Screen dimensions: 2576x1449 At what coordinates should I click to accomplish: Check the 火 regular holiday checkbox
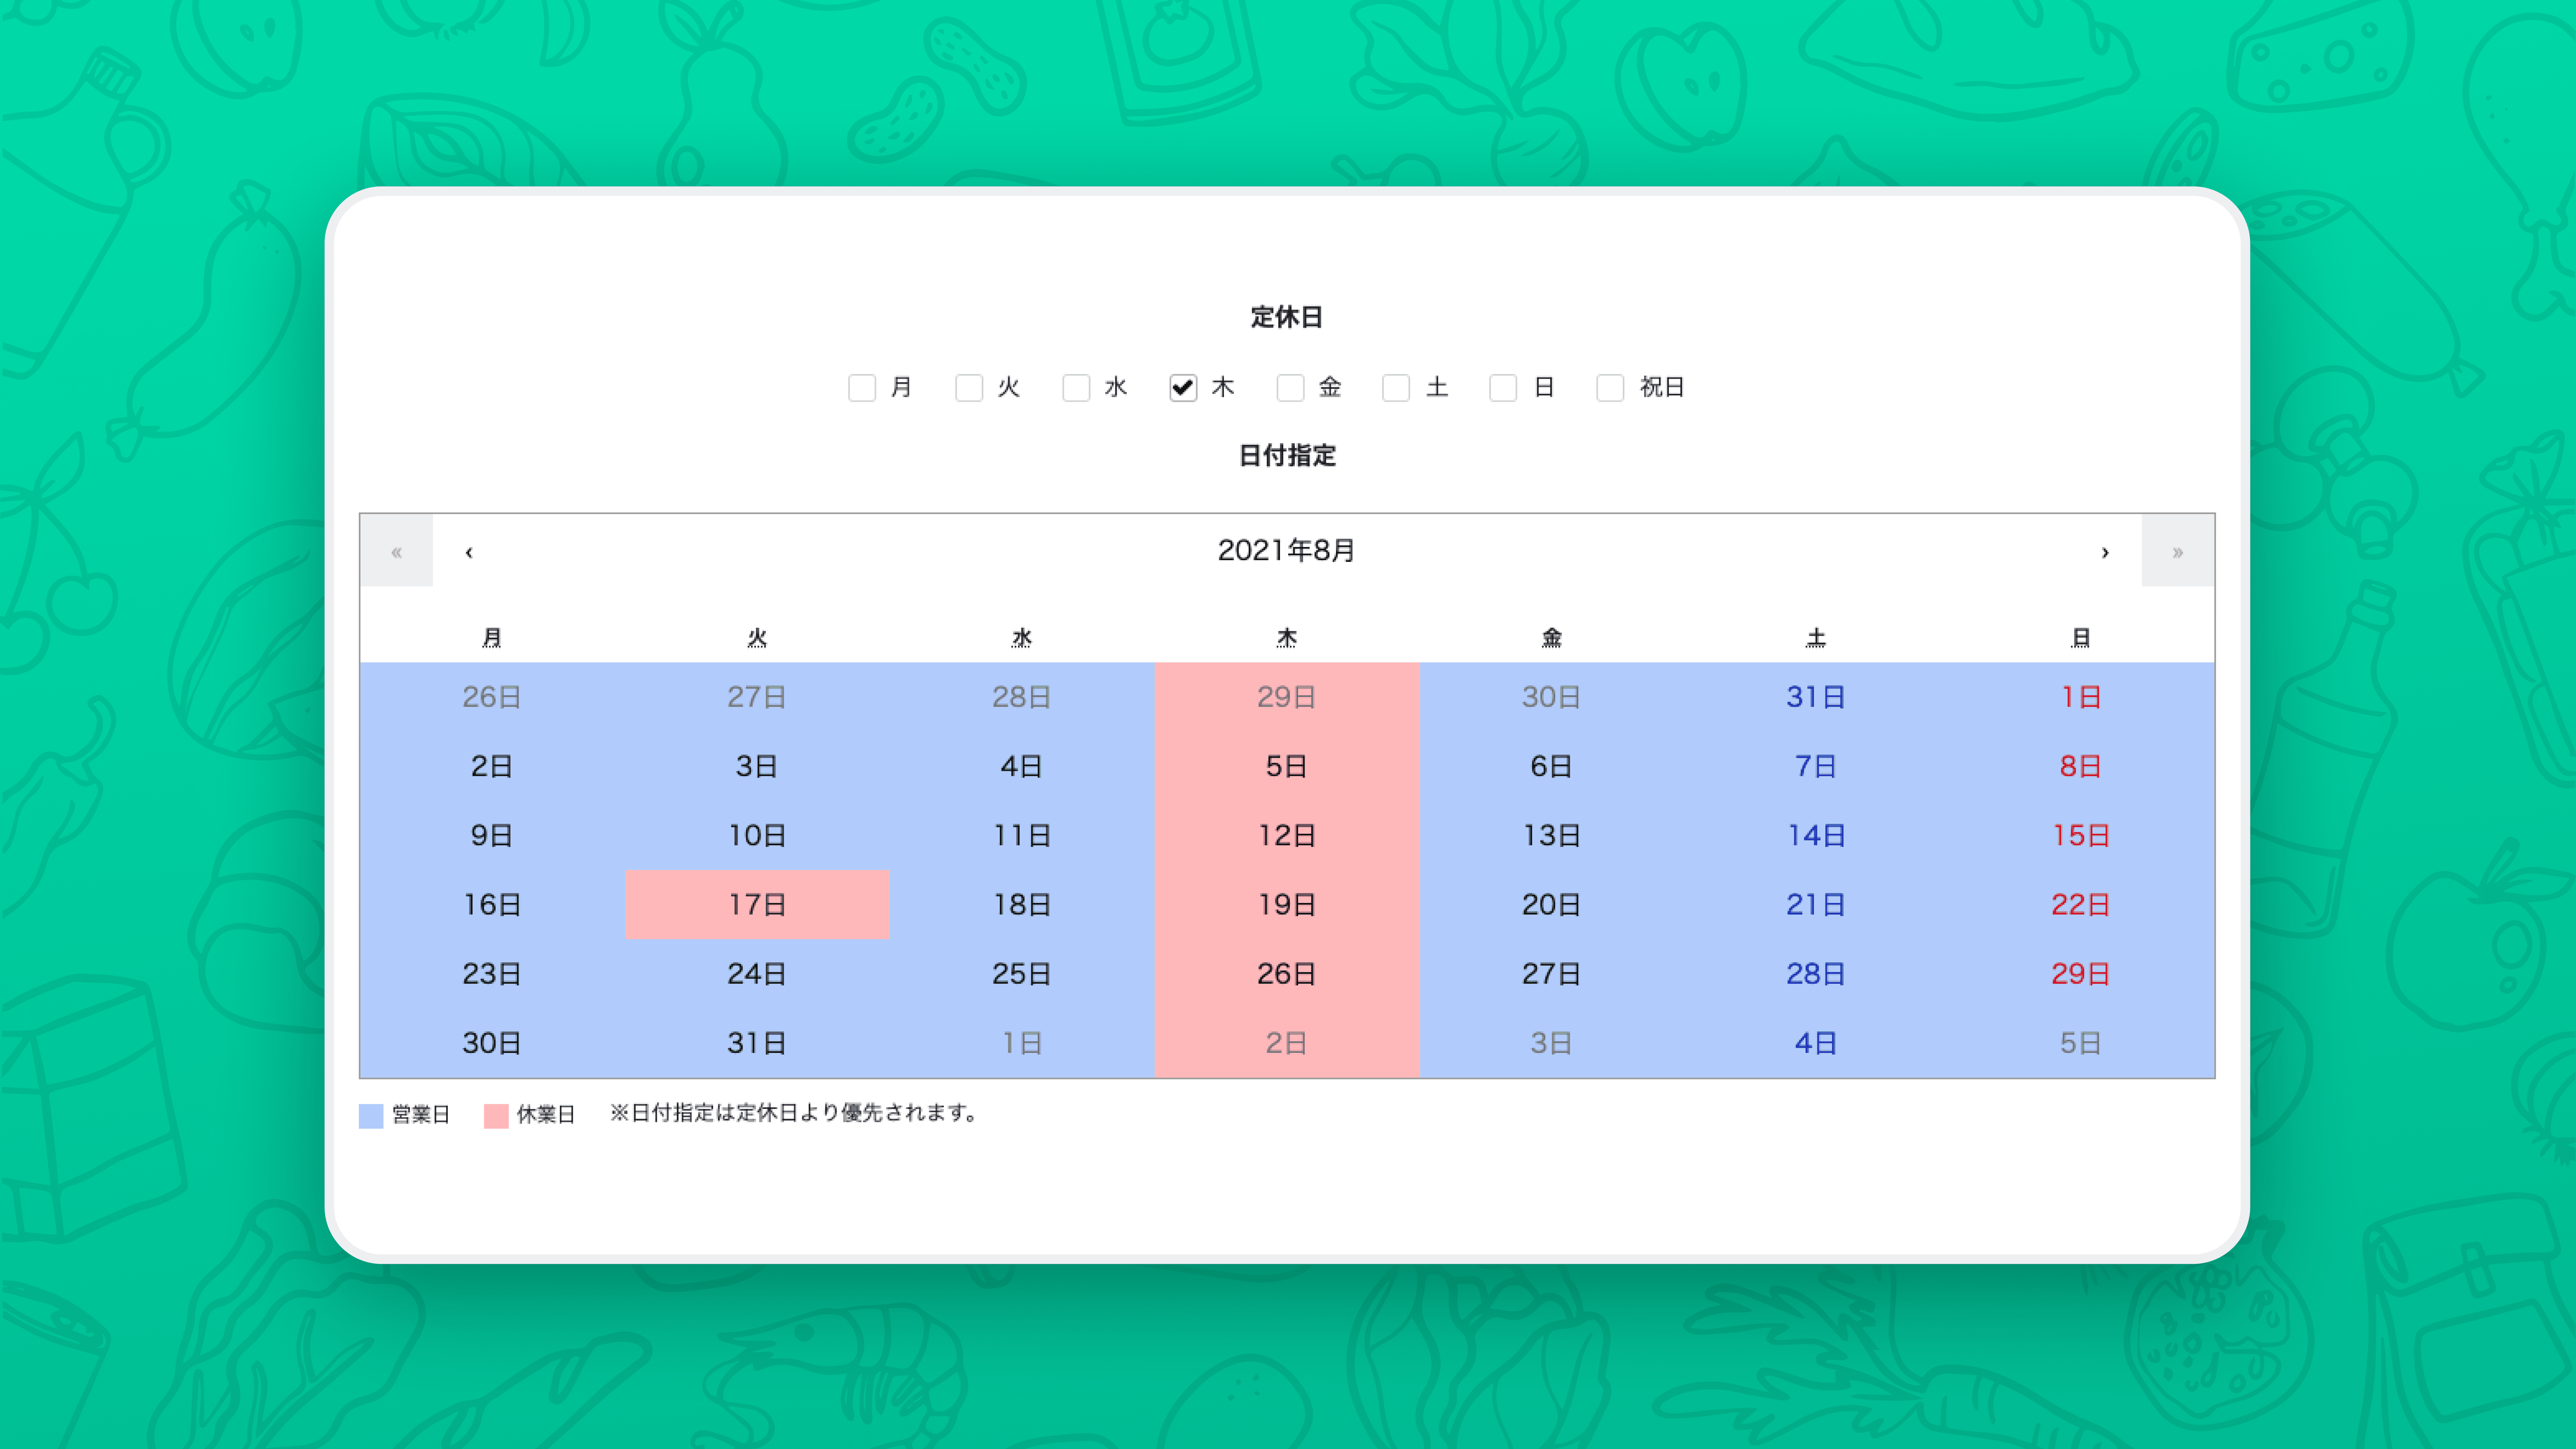coord(969,388)
